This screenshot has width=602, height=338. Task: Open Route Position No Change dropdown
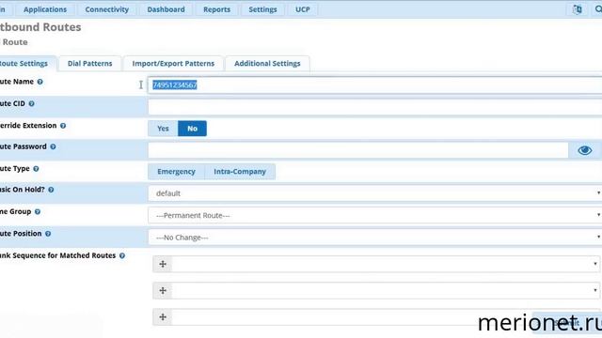point(374,238)
